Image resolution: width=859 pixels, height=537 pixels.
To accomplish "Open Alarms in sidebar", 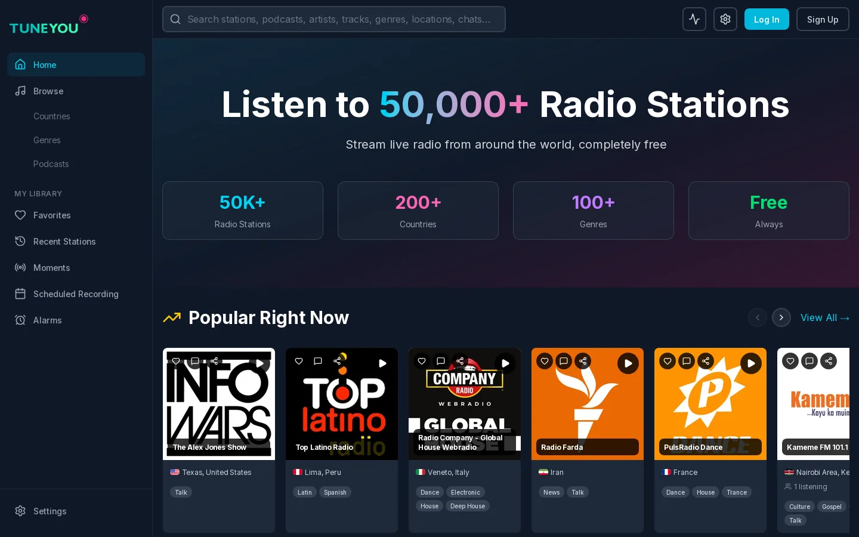I will pos(76,320).
